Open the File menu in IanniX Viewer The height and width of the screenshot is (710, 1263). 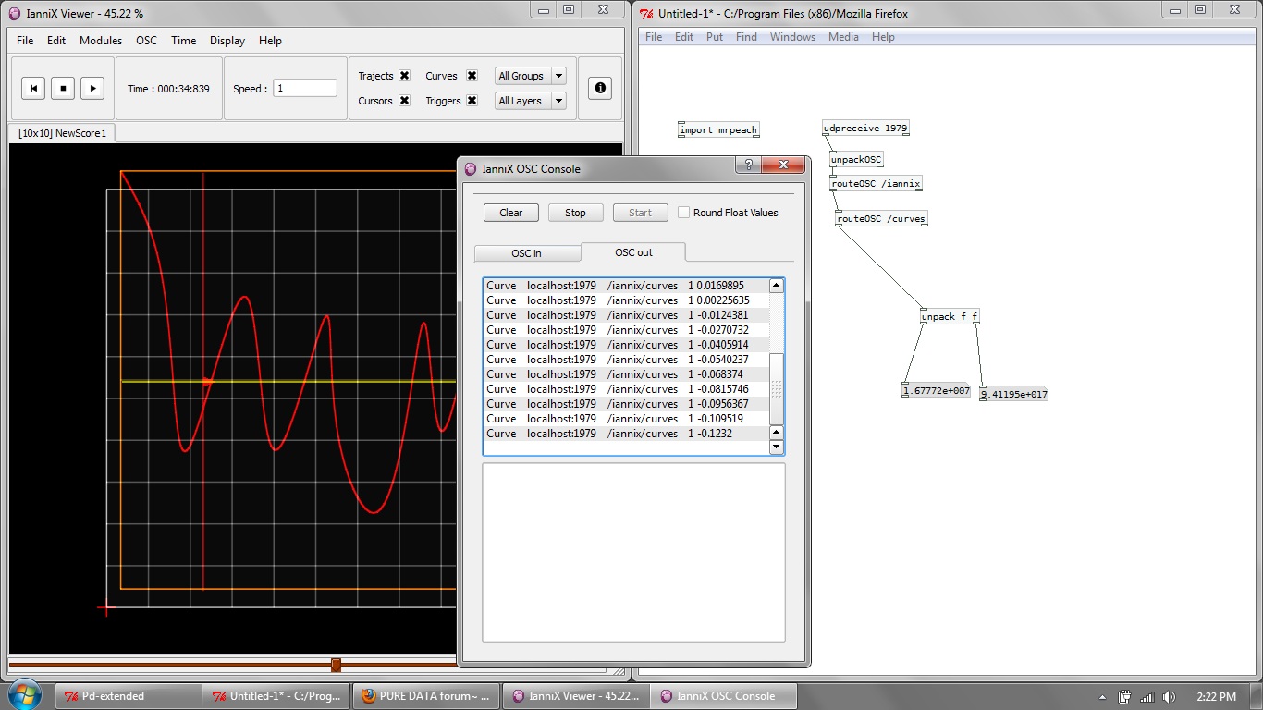pos(25,41)
